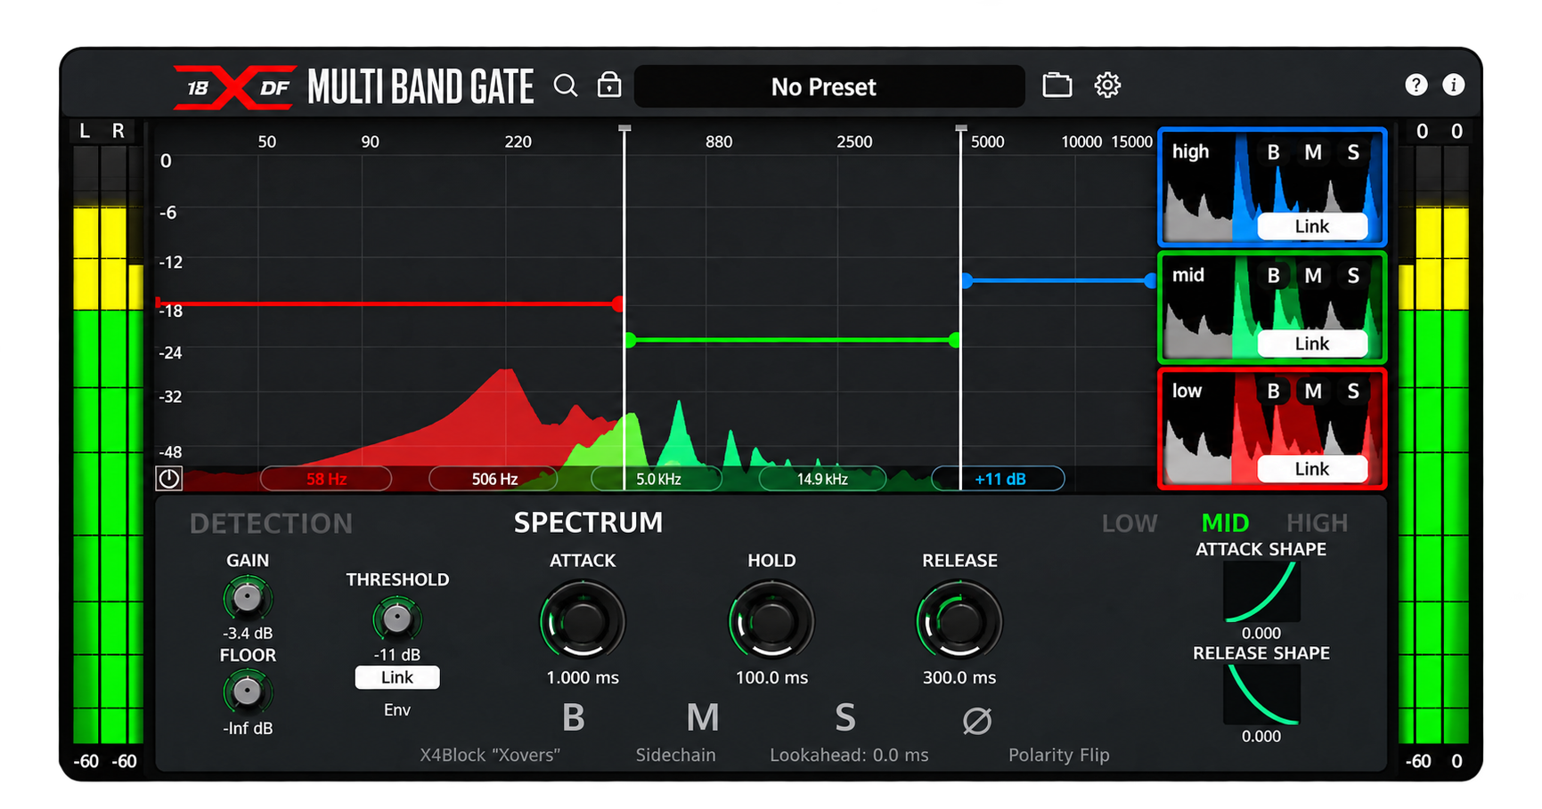1542x809 pixels.
Task: Click the RELEASE SHAPE curve display
Action: coord(1261,695)
